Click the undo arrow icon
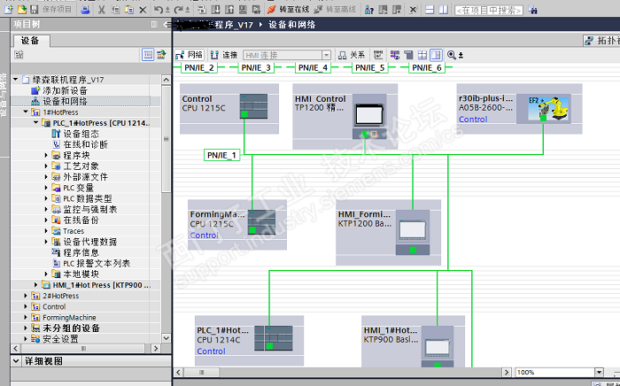The height and width of the screenshot is (386, 620). point(159,10)
